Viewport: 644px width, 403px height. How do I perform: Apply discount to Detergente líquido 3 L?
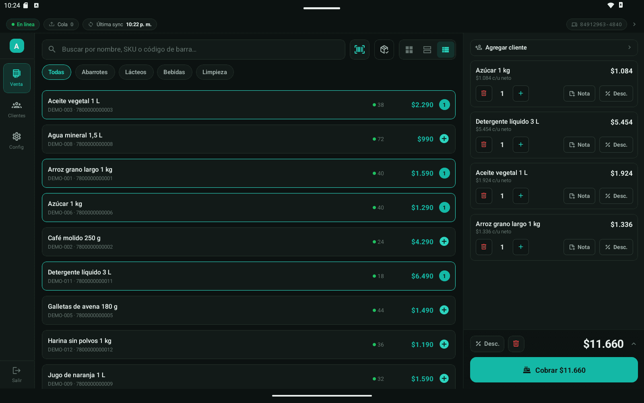(616, 145)
